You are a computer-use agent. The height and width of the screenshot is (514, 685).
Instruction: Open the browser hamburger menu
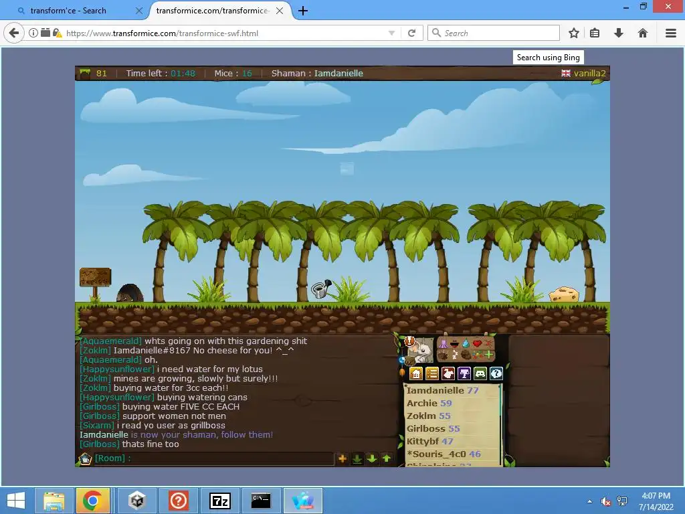click(671, 33)
